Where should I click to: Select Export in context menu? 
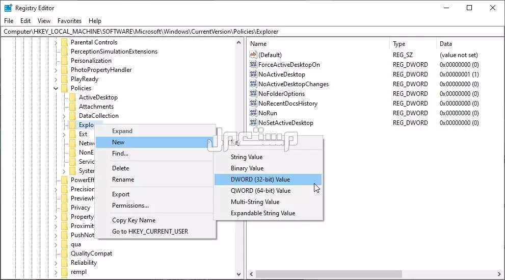pyautogui.click(x=155, y=194)
